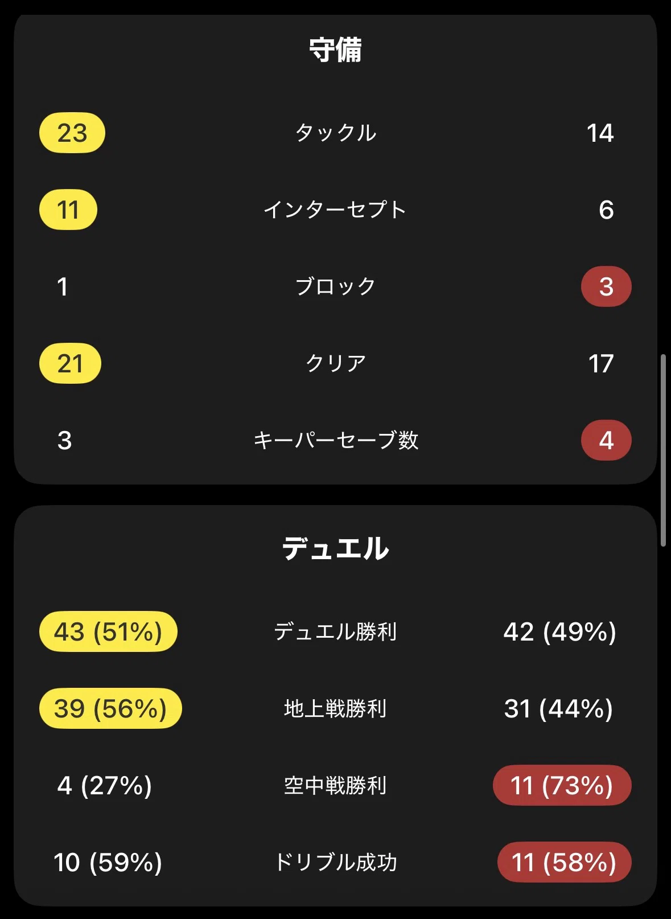Tap the ブロック stat label
Screen dimensions: 671x919
tap(336, 286)
